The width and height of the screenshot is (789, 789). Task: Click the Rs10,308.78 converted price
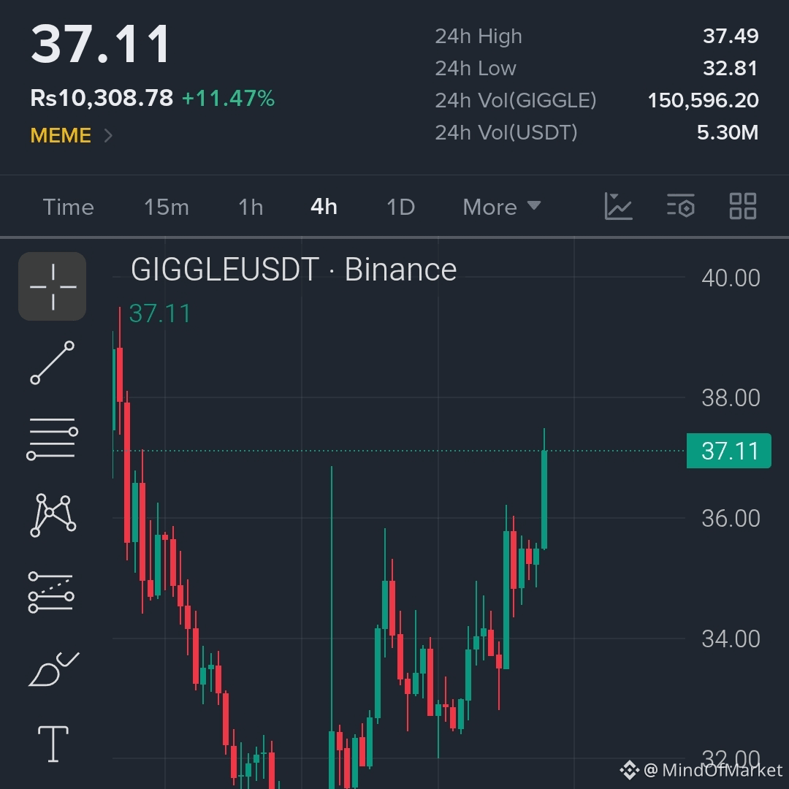coord(102,98)
